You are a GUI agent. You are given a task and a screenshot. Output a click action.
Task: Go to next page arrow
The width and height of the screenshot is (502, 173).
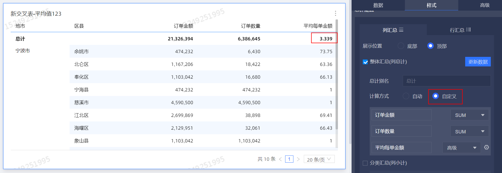tap(298, 159)
